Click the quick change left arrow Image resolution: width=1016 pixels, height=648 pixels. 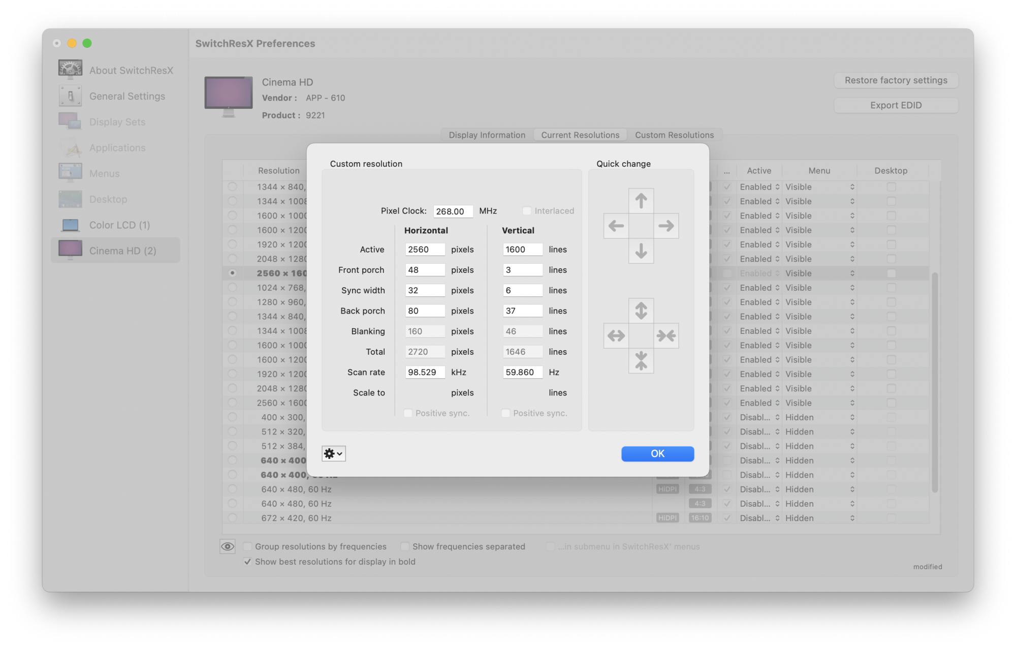coord(616,226)
